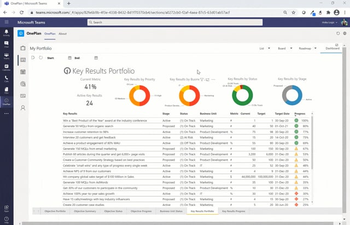Image resolution: width=350 pixels, height=225 pixels.
Task: Open Calls in the Teams sidebar
Action: coord(7,79)
